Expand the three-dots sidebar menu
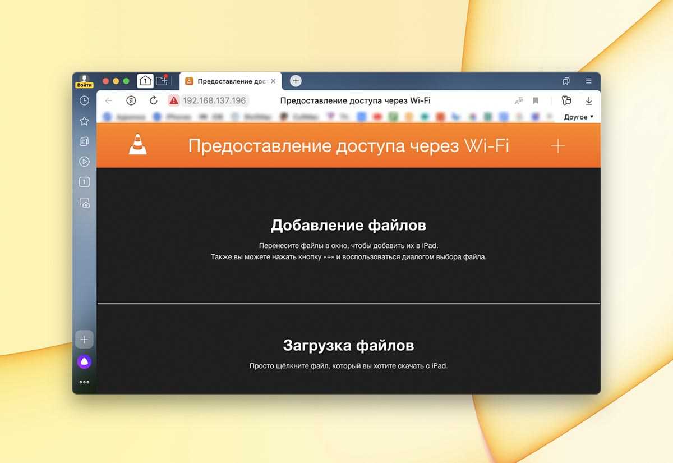 tap(84, 382)
